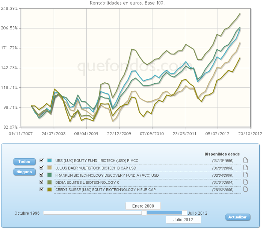Click the Julio 2012 date field below slider
Viewport: 263px width, 229px height.
pos(183,220)
